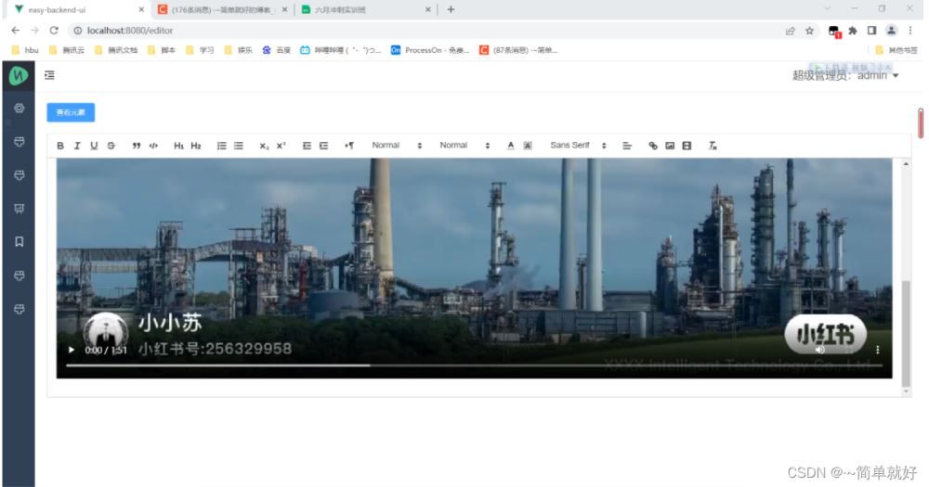This screenshot has height=487, width=929.
Task: Collapse the sidebar with hamburger icon
Action: (x=49, y=75)
